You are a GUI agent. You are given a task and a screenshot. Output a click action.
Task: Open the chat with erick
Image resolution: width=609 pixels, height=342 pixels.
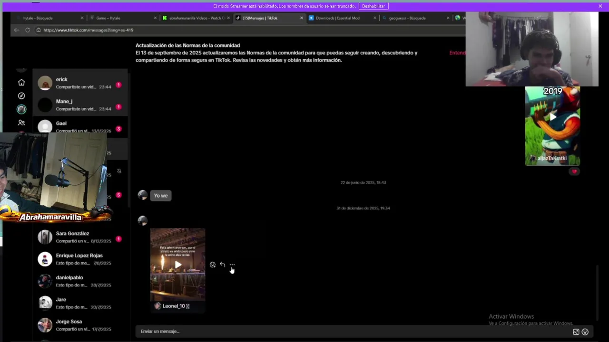[80, 83]
